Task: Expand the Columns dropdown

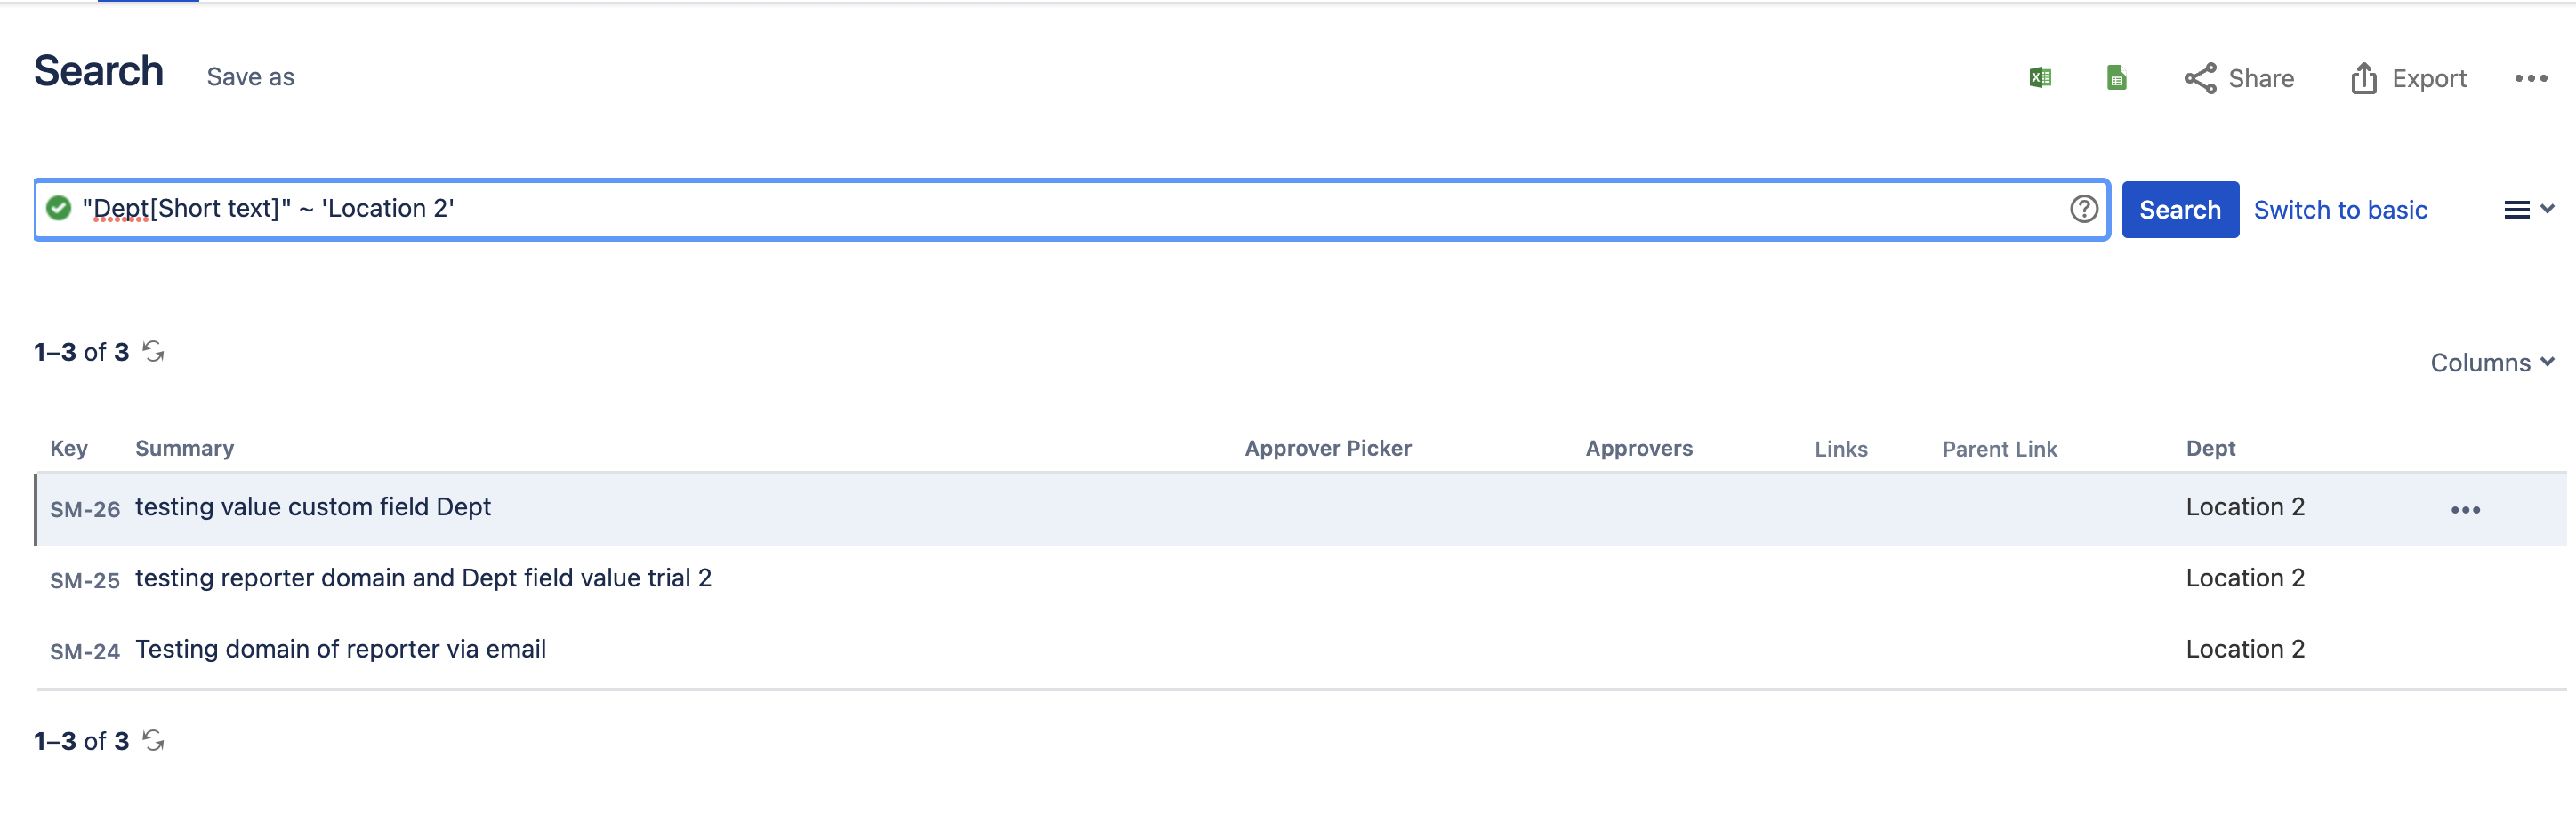Action: [x=2492, y=363]
